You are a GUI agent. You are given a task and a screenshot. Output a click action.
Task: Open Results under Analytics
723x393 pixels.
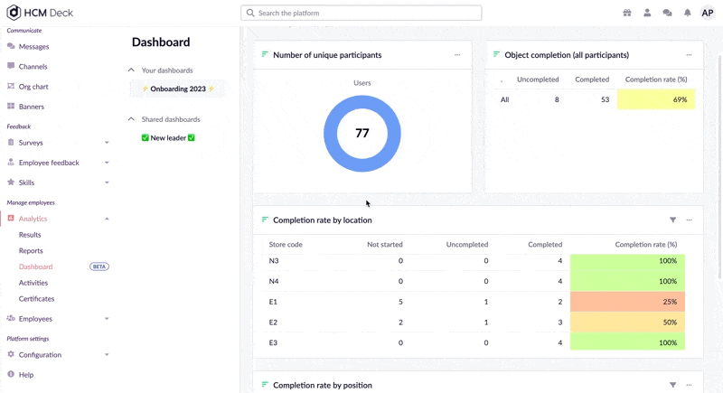click(x=30, y=235)
